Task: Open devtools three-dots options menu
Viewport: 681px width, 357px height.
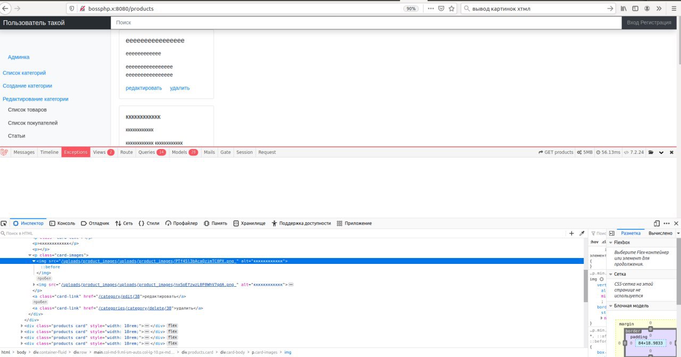Action: (x=667, y=223)
